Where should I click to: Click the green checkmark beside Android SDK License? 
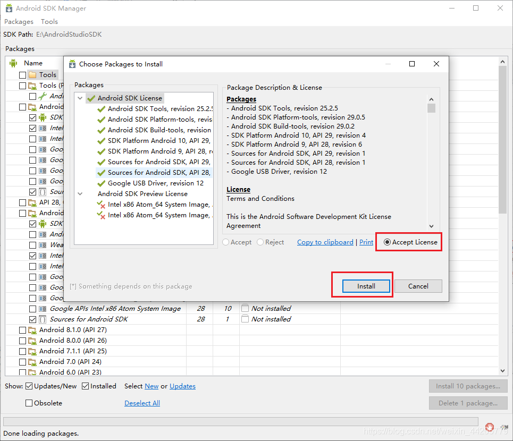click(x=91, y=98)
